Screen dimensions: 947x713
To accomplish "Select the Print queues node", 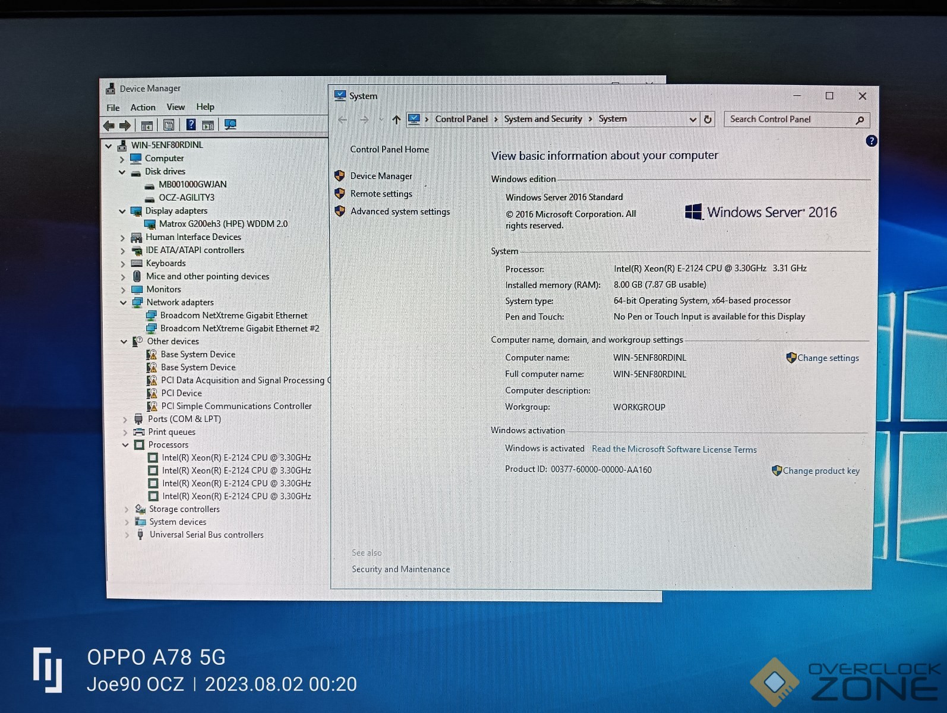I will [x=172, y=432].
